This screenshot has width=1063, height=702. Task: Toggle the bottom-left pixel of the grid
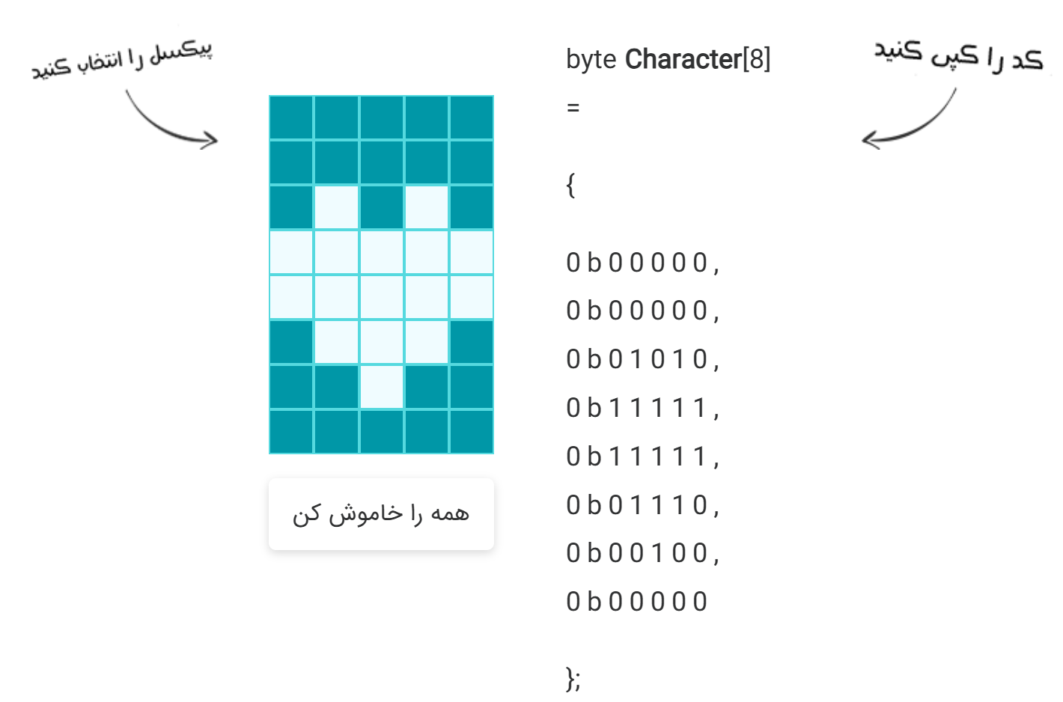(291, 432)
